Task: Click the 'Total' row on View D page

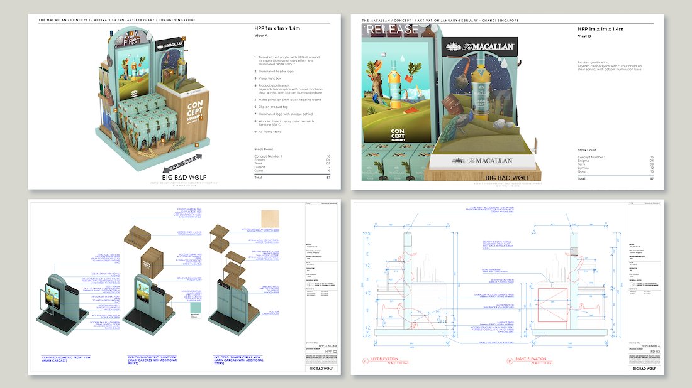Action: pyautogui.click(x=616, y=178)
